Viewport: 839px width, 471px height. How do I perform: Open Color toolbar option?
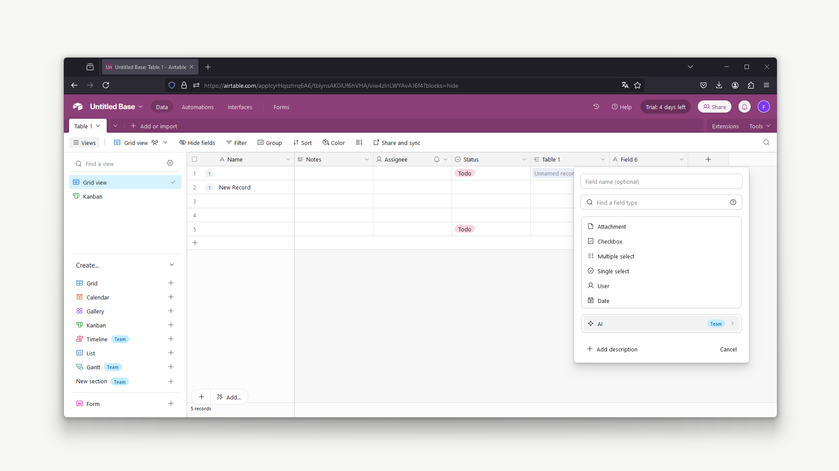(334, 143)
